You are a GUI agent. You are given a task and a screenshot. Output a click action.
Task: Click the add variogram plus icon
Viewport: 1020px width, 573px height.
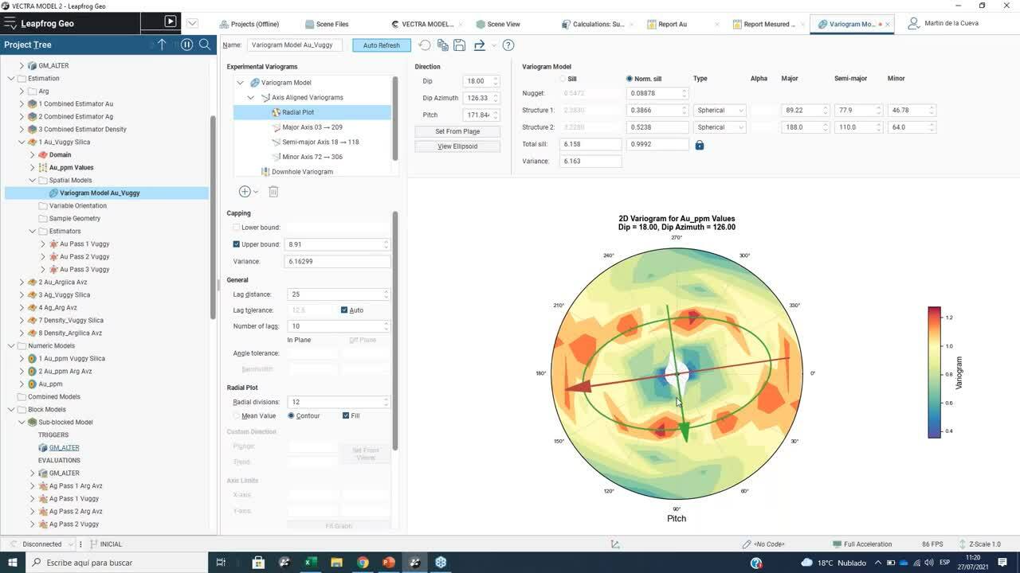[245, 192]
